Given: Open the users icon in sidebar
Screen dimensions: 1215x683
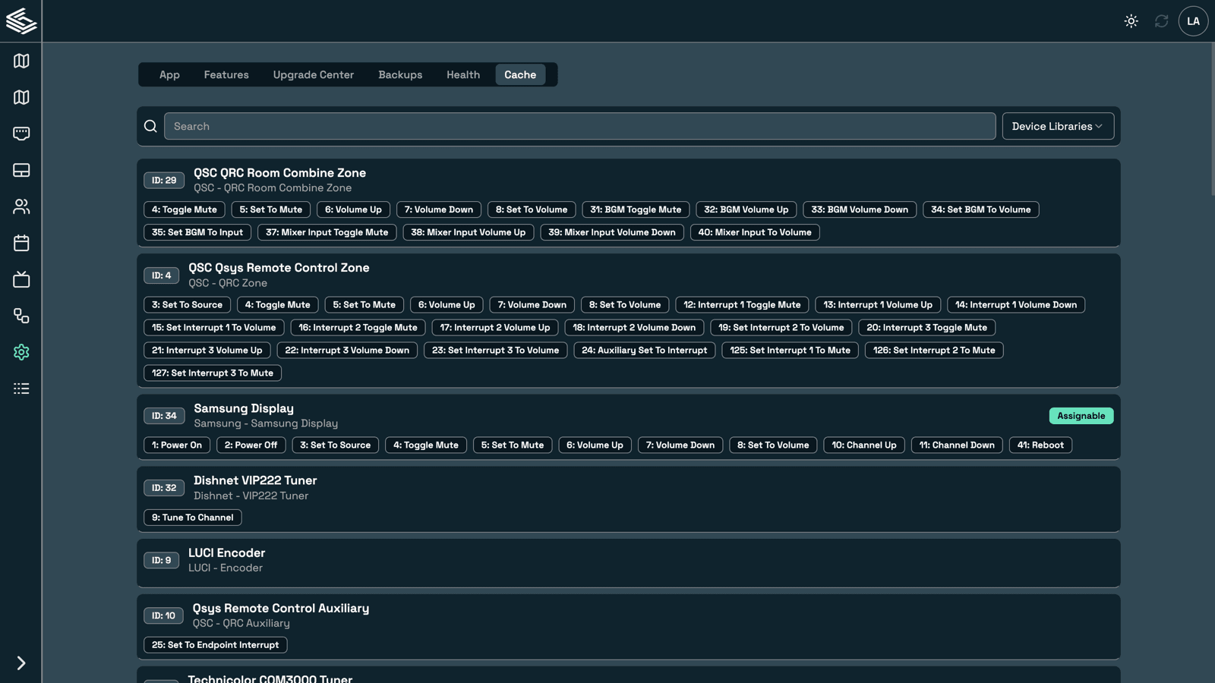Looking at the screenshot, I should pyautogui.click(x=21, y=206).
